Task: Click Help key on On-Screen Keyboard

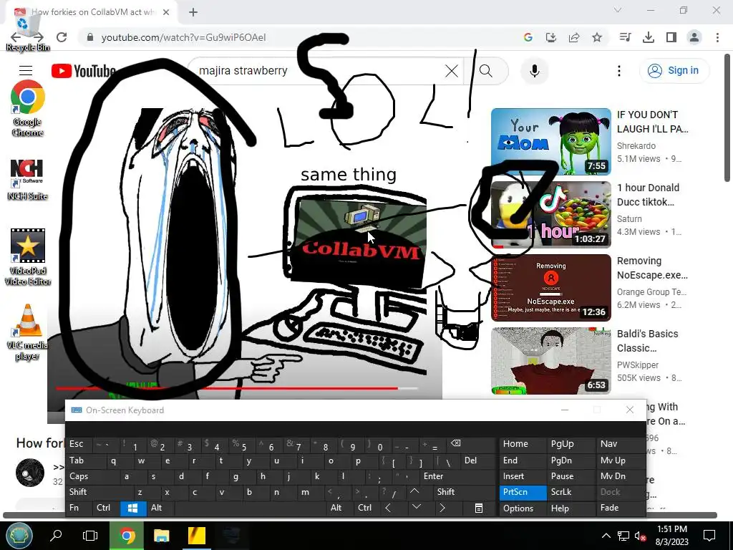Action: [571, 508]
